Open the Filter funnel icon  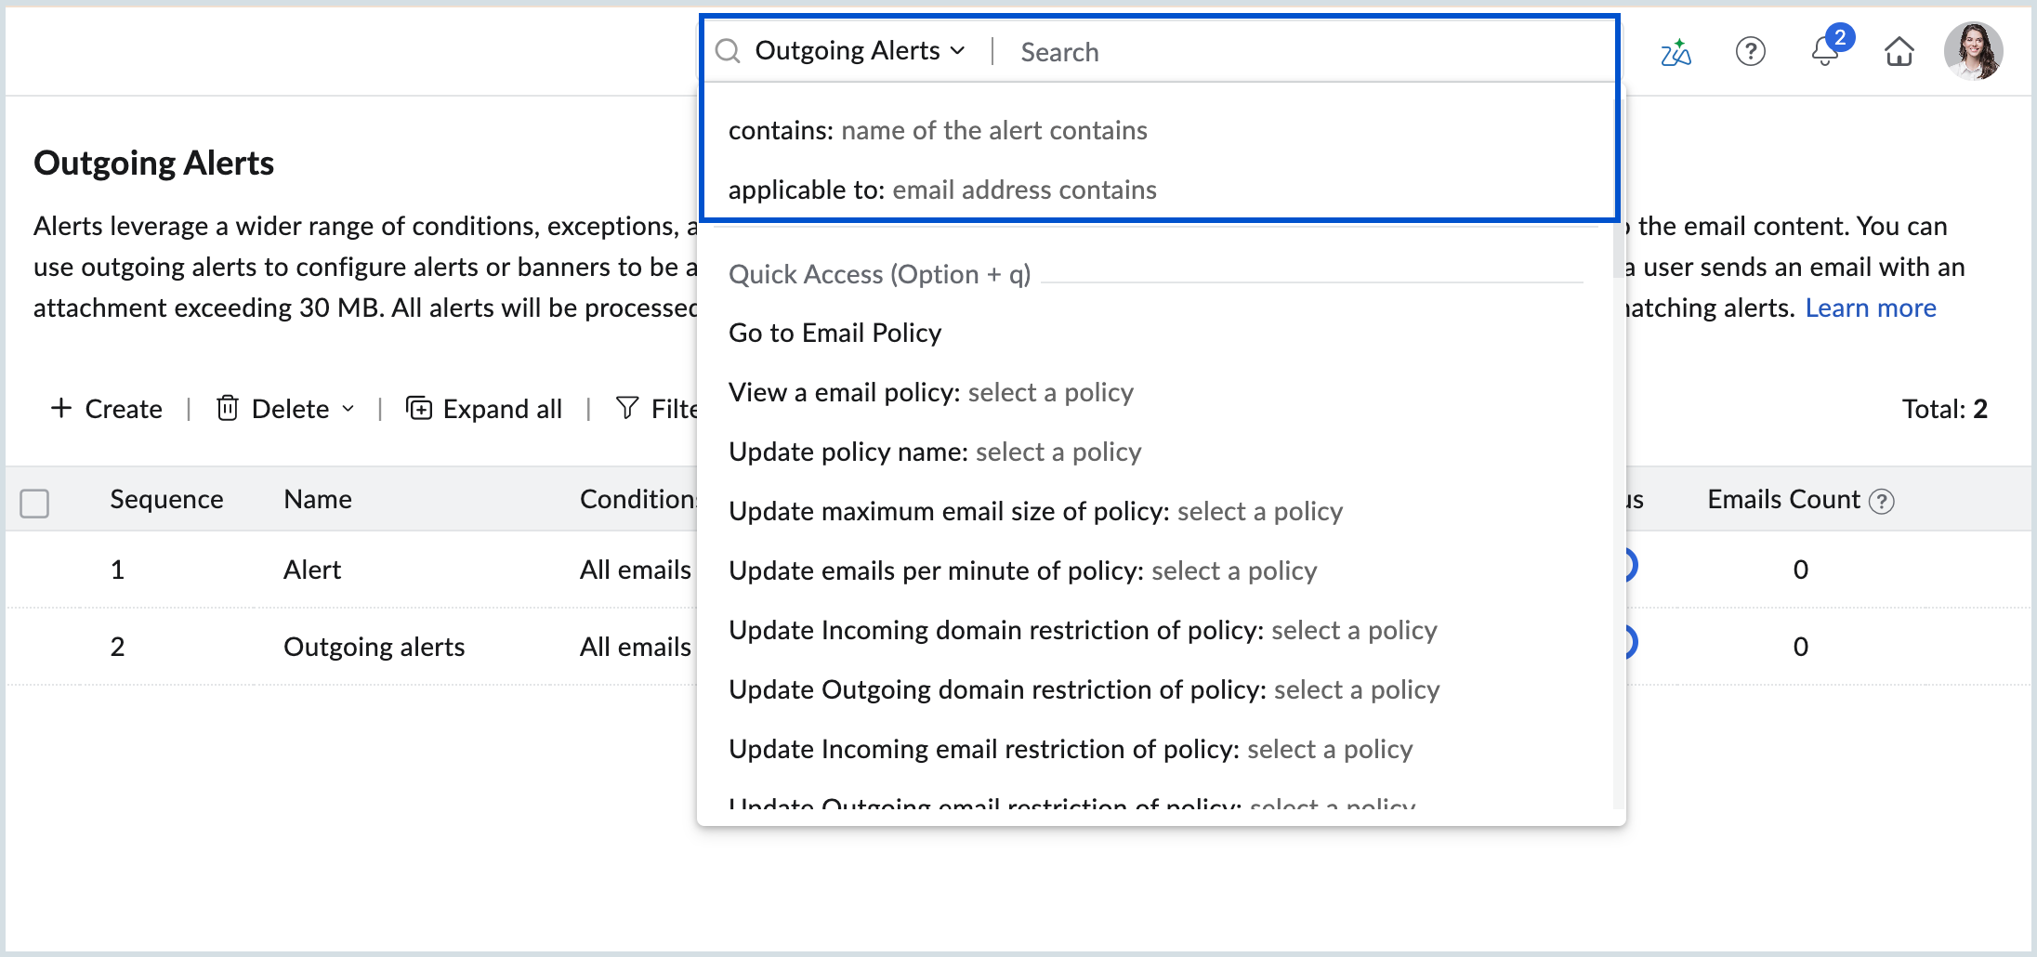(627, 408)
